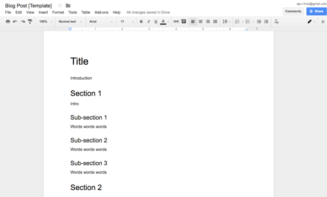This screenshot has height=197, width=327.
Task: Click the account email address
Action: tap(311, 4)
